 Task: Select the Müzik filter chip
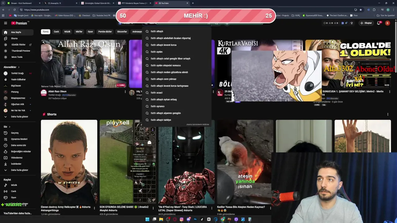pos(67,32)
